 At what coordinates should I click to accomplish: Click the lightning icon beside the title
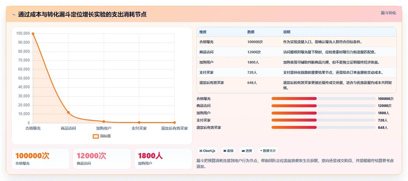[x=14, y=14]
